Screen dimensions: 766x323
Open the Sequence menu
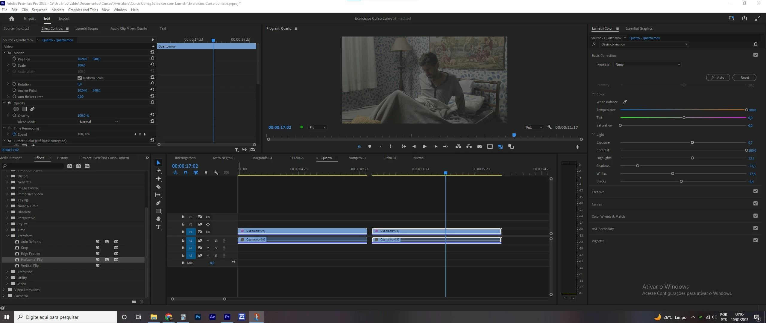click(40, 10)
